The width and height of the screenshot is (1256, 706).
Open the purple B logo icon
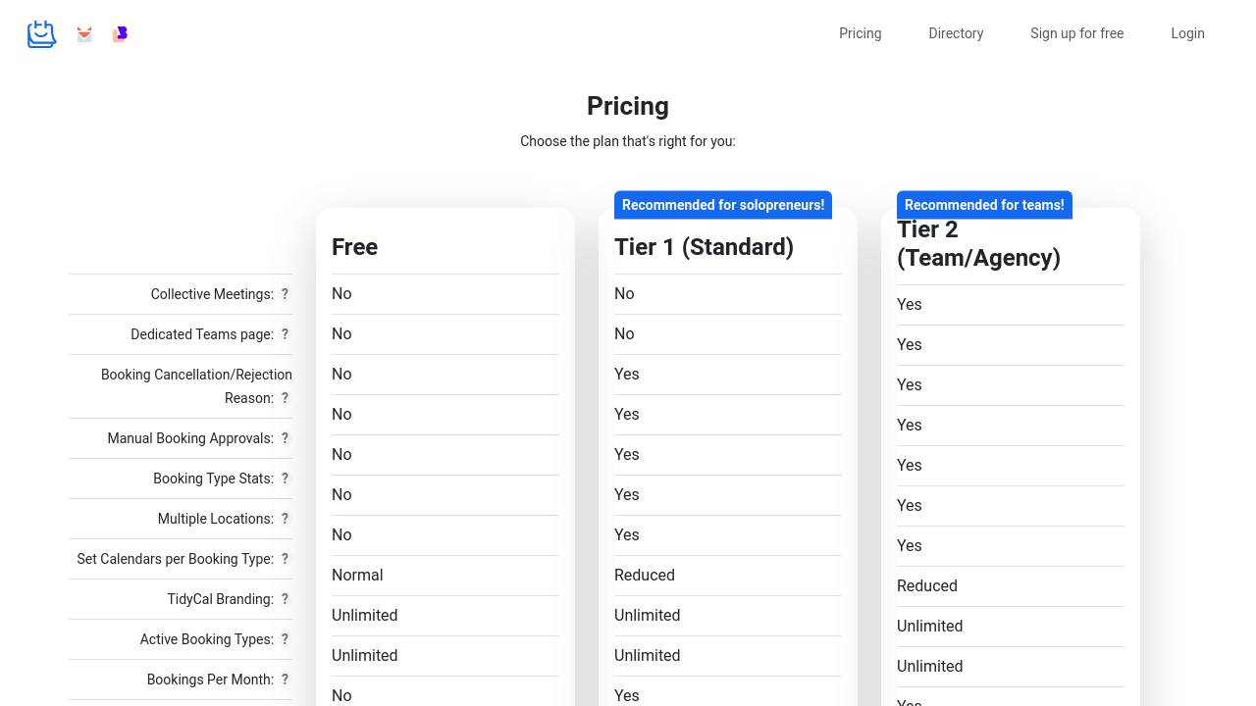click(120, 34)
